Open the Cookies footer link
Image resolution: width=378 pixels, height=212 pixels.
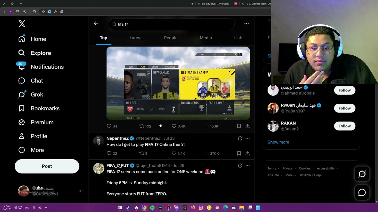pos(304,168)
